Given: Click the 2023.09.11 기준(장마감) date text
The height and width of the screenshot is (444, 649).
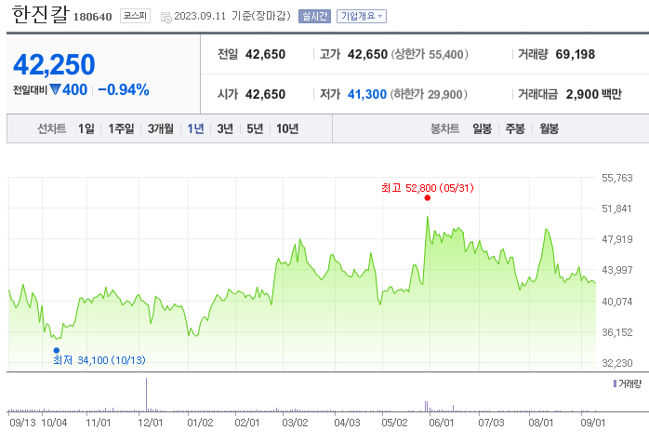Looking at the screenshot, I should [x=232, y=16].
